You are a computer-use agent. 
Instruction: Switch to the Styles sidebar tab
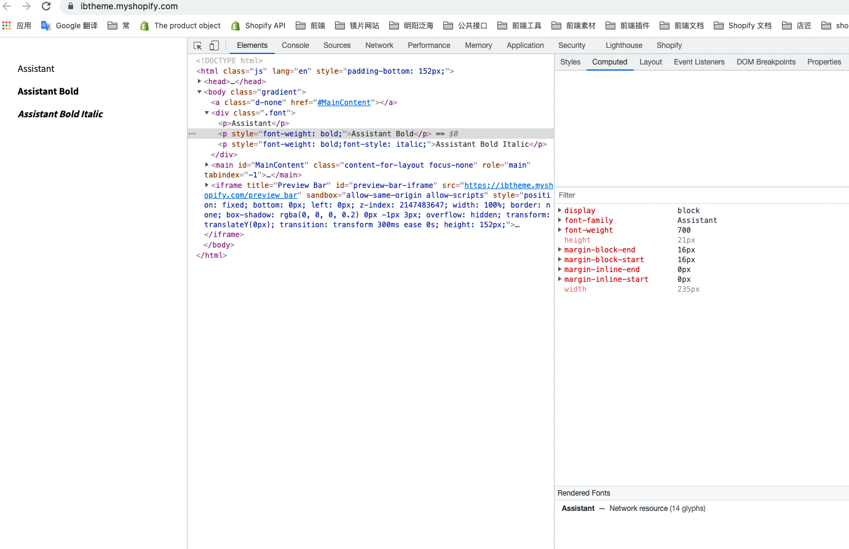(570, 62)
